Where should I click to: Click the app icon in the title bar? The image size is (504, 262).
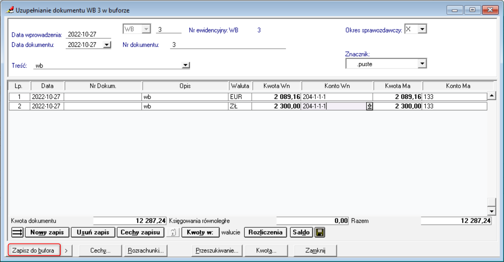click(x=10, y=10)
